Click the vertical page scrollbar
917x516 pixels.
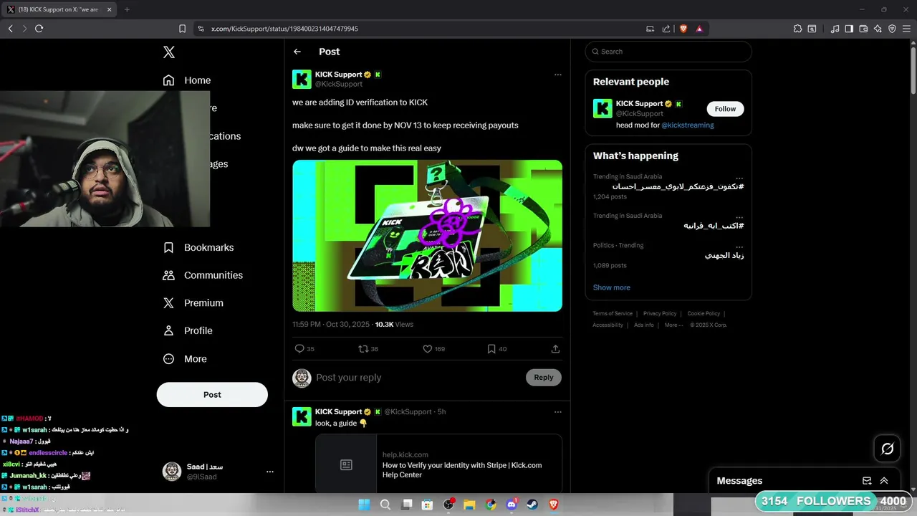coord(913,70)
